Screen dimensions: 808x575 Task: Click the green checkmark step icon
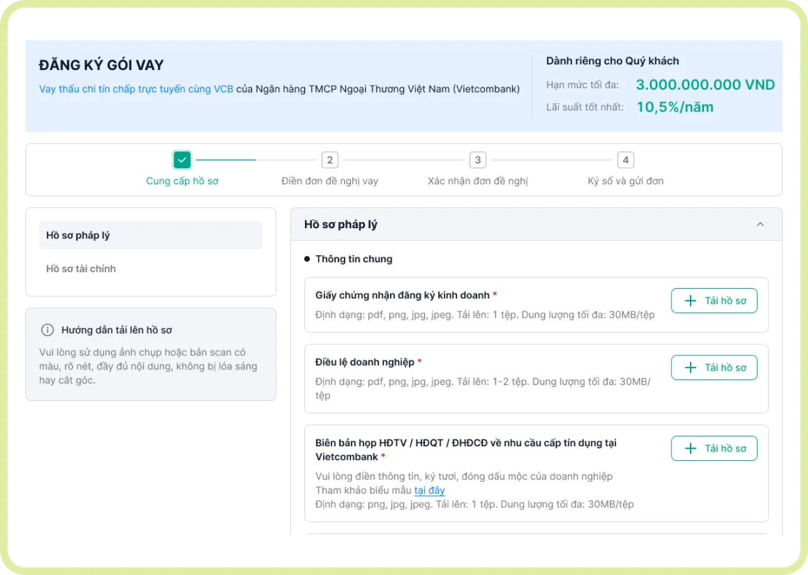pos(182,160)
